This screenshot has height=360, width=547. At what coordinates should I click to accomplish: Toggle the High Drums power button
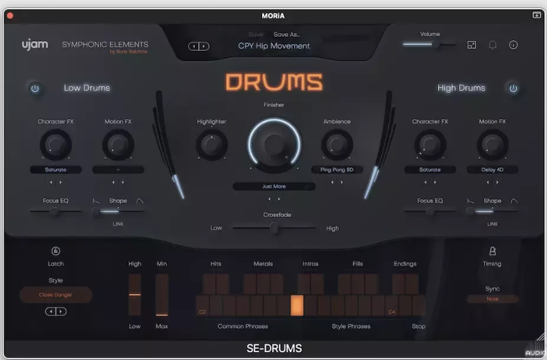tap(513, 89)
